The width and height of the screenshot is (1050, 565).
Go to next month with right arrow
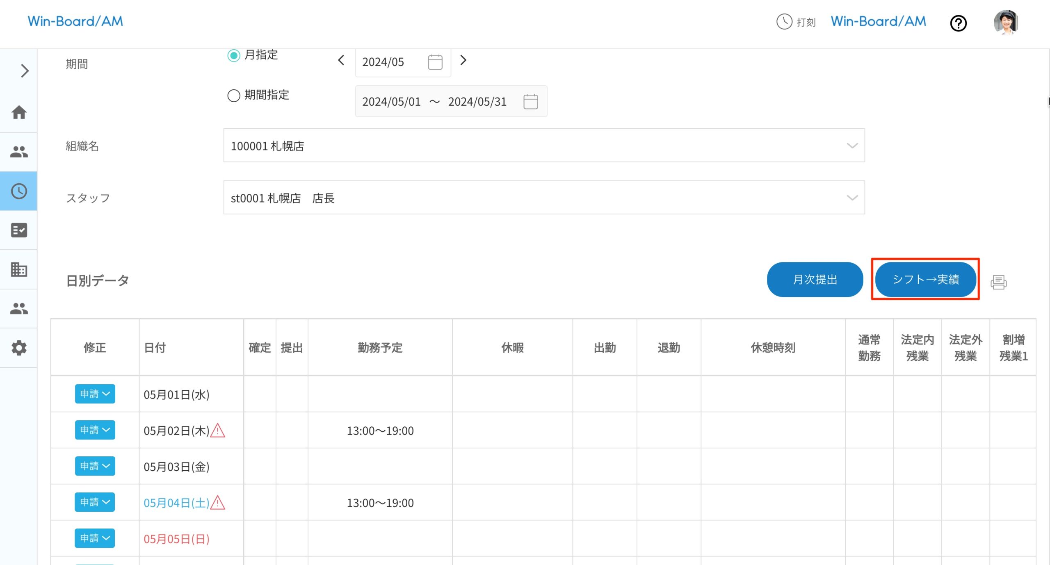463,60
